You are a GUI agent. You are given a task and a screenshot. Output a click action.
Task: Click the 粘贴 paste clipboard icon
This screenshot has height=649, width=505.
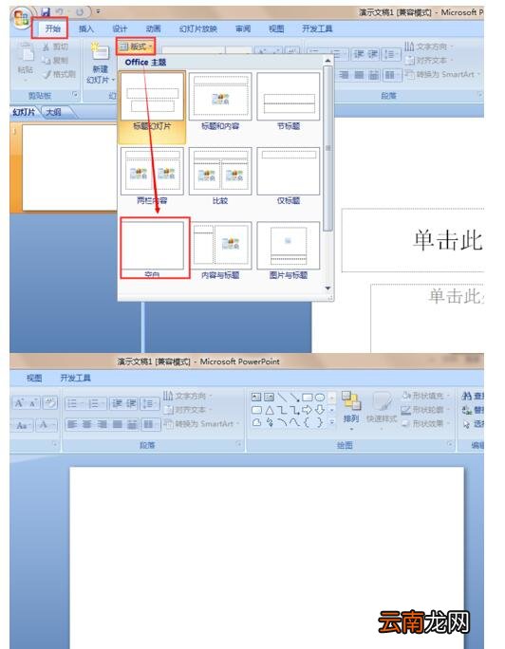26,53
